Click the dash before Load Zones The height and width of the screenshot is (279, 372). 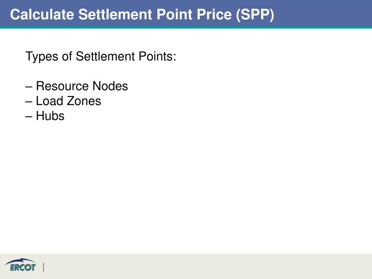[x=29, y=102]
